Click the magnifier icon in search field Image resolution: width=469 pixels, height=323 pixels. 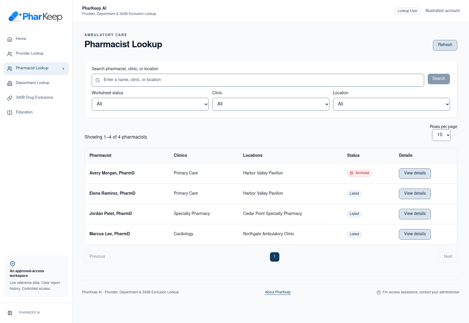[98, 80]
